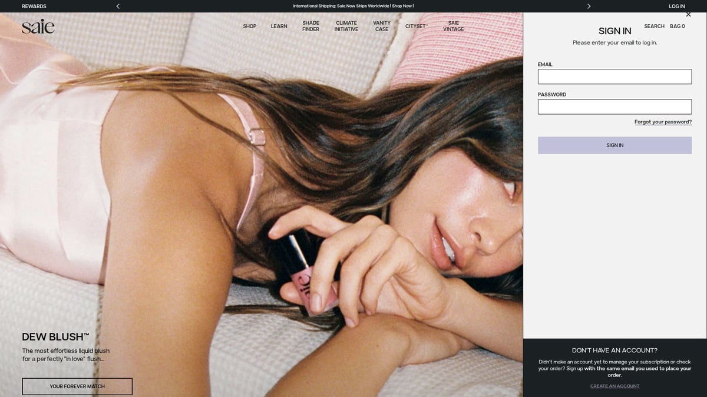Focus the Password input field
This screenshot has width=707, height=397.
pyautogui.click(x=615, y=106)
